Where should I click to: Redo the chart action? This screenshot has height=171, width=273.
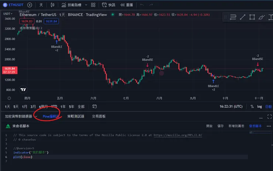coord(151,5)
